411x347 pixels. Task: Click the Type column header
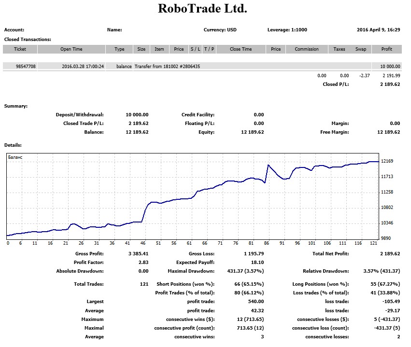coord(119,49)
